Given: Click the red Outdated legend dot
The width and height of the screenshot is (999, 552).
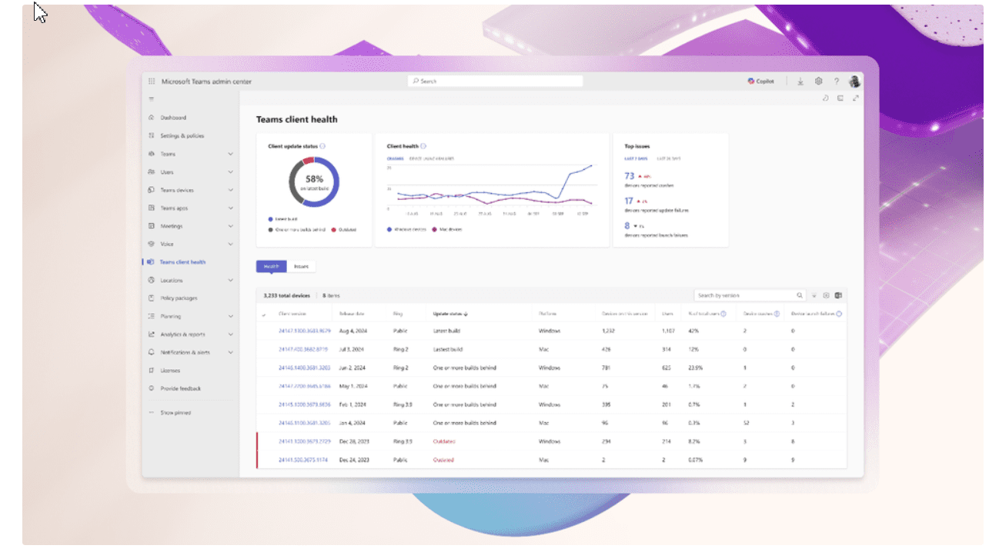Looking at the screenshot, I should click(x=334, y=229).
